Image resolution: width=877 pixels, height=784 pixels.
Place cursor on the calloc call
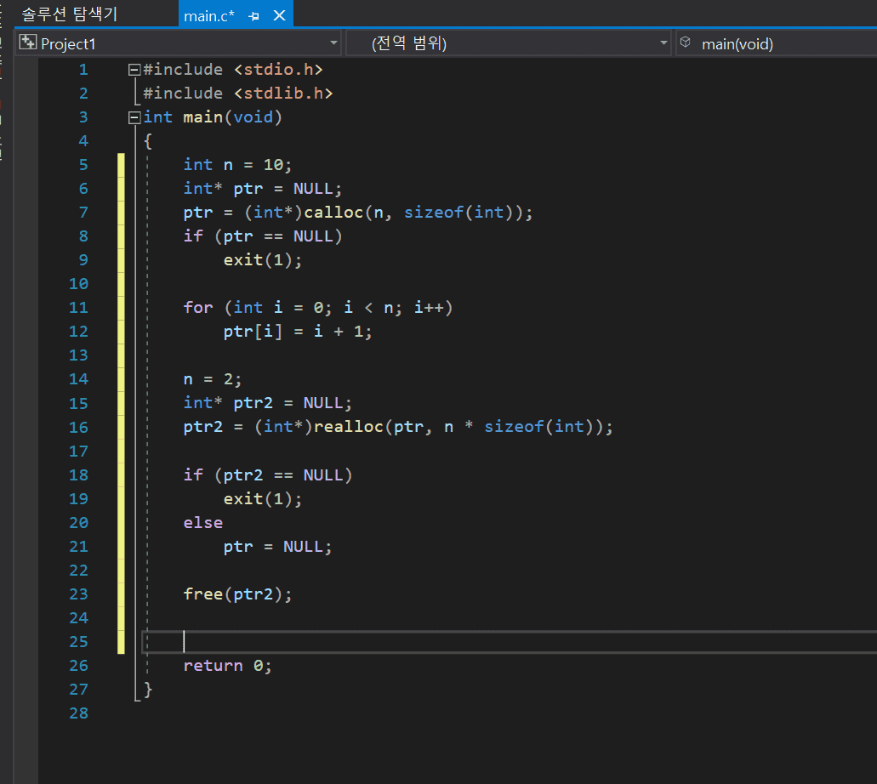coord(333,213)
